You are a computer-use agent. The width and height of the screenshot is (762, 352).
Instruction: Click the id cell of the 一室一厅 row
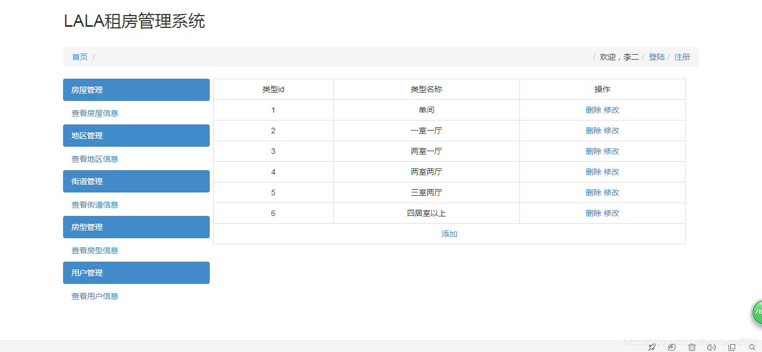pyautogui.click(x=273, y=131)
